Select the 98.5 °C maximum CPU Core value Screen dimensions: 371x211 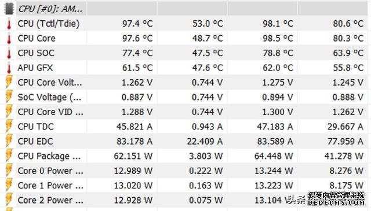[278, 38]
